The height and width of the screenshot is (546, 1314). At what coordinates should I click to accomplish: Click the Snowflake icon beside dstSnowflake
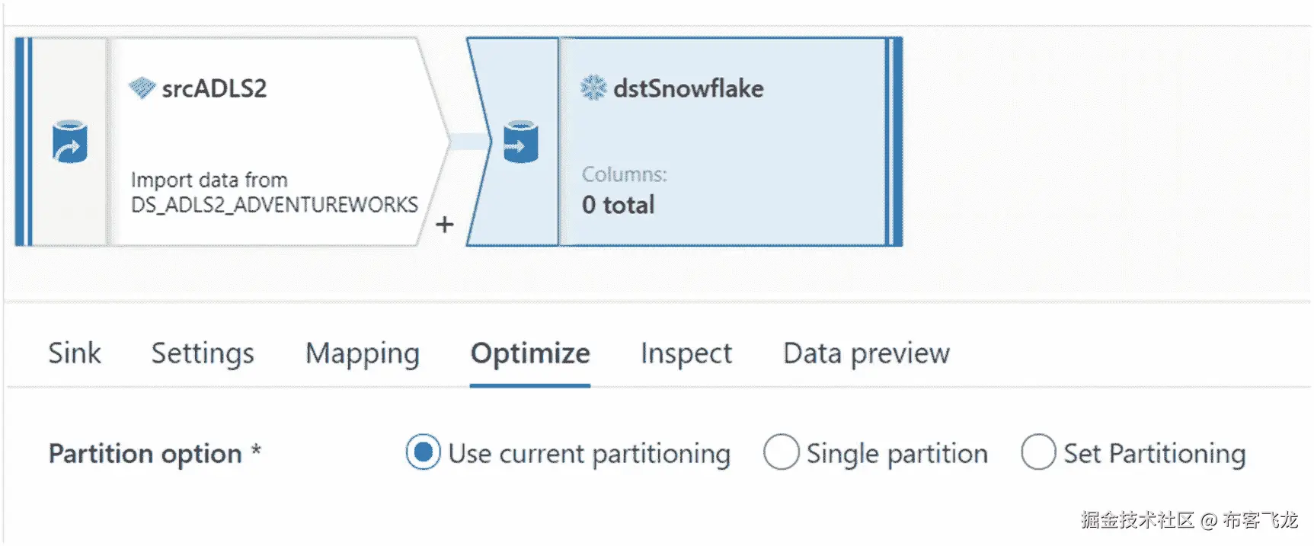click(593, 88)
